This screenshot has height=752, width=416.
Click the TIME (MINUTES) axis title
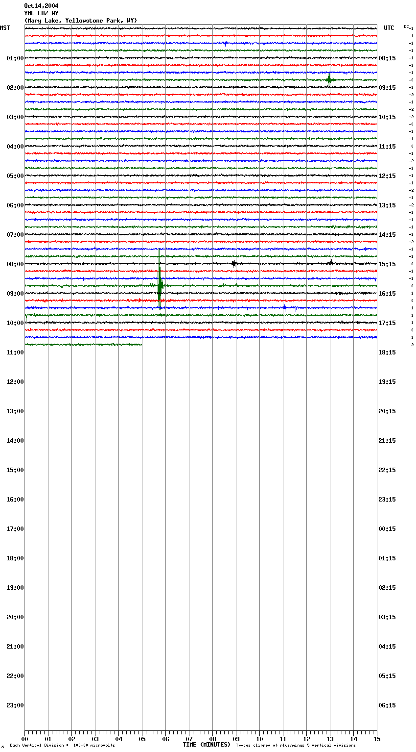pos(207,745)
